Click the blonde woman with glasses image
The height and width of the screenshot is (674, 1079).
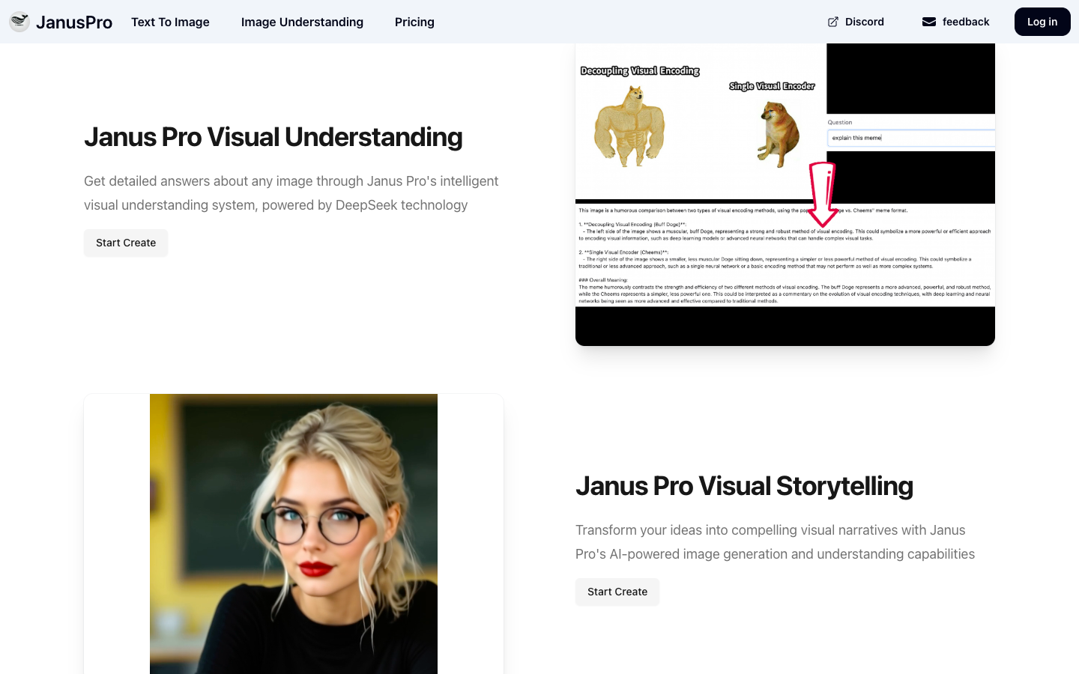click(x=294, y=534)
